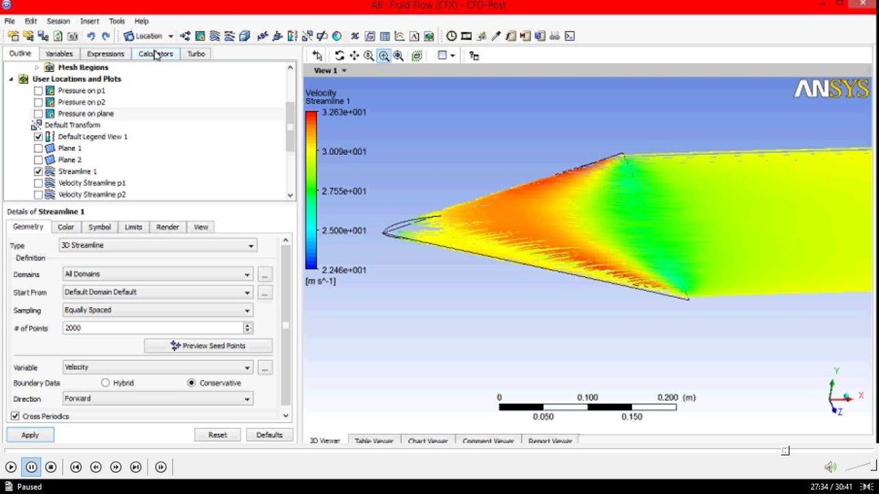Enable the Velocity Streamline p1 checkbox
Screen dimensions: 879x494
(38, 183)
